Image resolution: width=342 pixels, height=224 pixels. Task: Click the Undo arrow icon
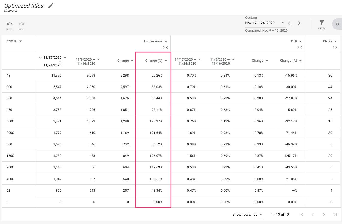click(9, 24)
